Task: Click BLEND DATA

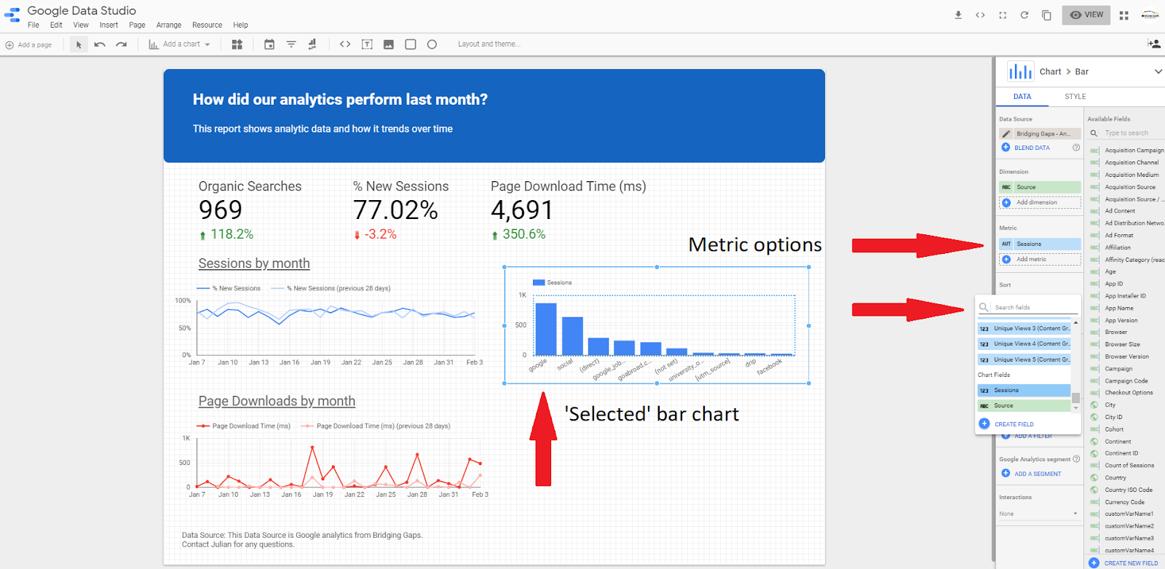Action: point(1026,148)
